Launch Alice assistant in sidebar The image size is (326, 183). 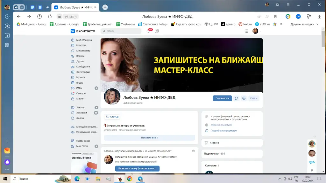pyautogui.click(x=7, y=162)
